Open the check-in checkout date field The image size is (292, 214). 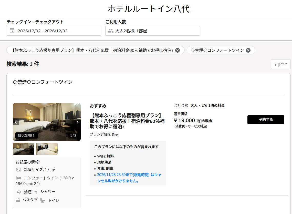click(54, 31)
